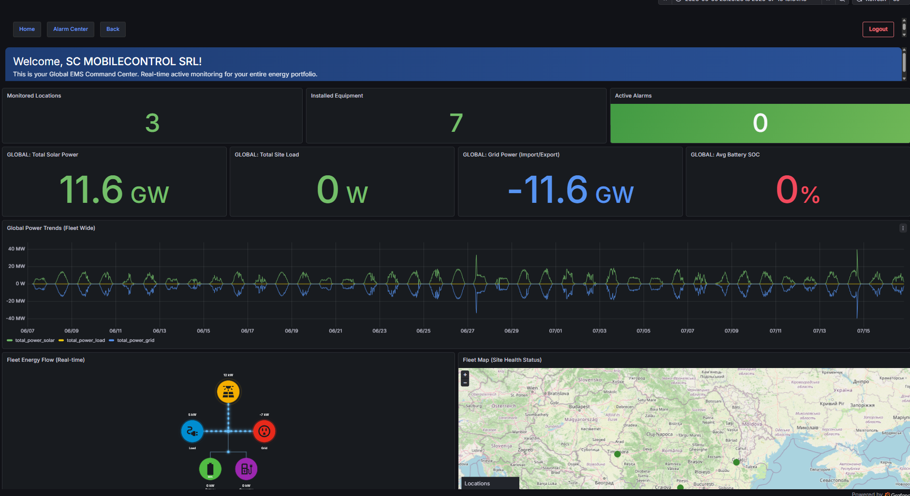This screenshot has height=496, width=910.
Task: Click the Fleet Energy Flow panel title
Action: (x=45, y=360)
